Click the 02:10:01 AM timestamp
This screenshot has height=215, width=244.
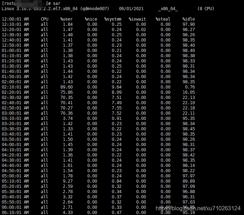pos(15,87)
